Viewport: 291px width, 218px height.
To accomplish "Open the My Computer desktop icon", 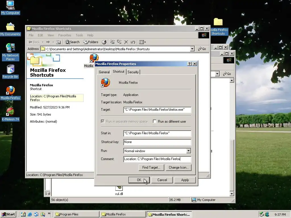I will tap(10, 8).
